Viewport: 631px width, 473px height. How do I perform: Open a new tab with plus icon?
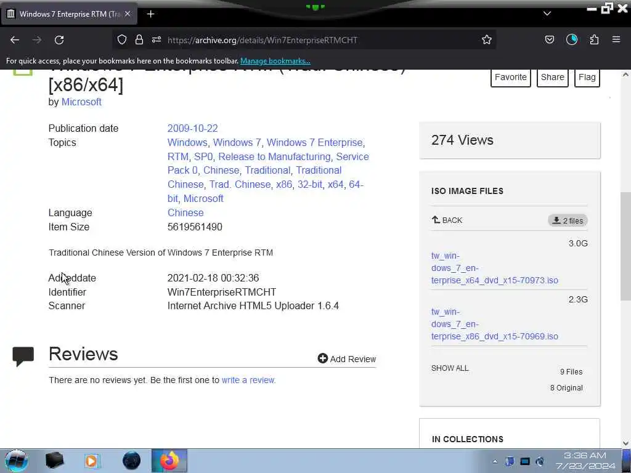click(x=150, y=14)
